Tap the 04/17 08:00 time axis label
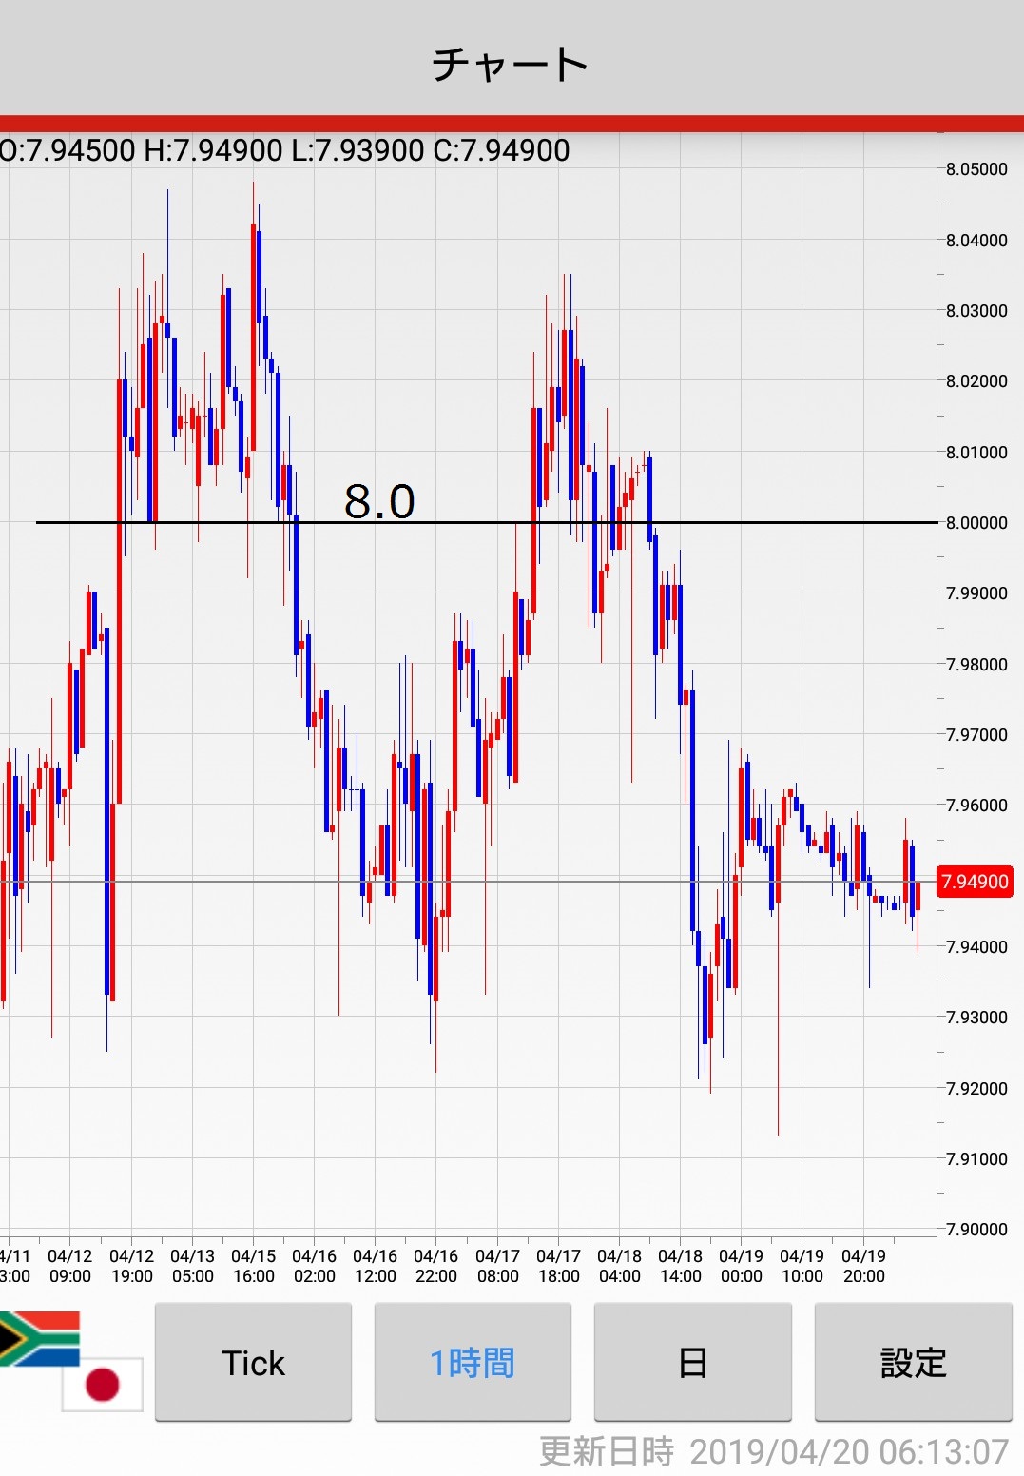 coord(497,1266)
